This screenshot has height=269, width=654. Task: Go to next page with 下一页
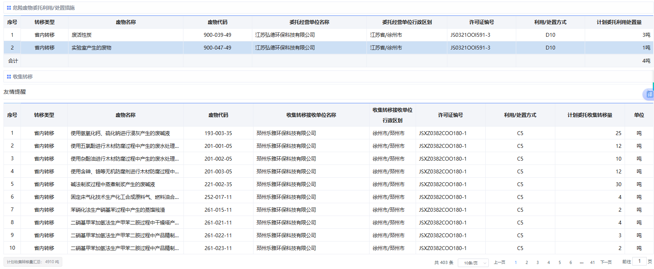pos(606,262)
